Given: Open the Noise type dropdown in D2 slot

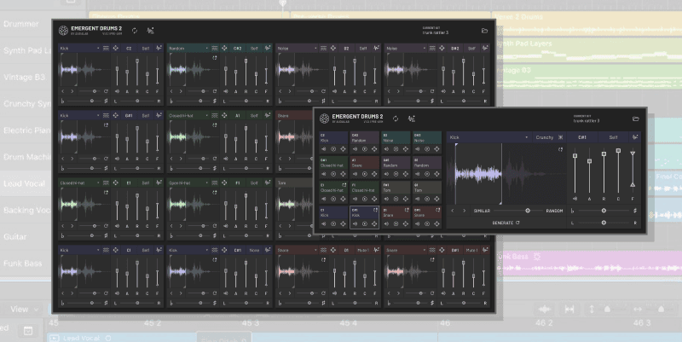Looking at the screenshot, I should (x=297, y=49).
